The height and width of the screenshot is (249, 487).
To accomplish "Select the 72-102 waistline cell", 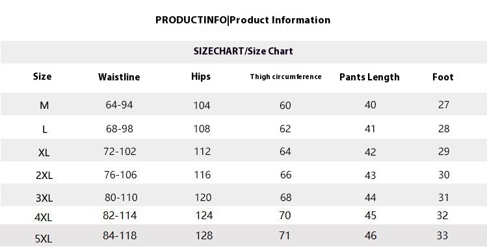I will (x=120, y=152).
